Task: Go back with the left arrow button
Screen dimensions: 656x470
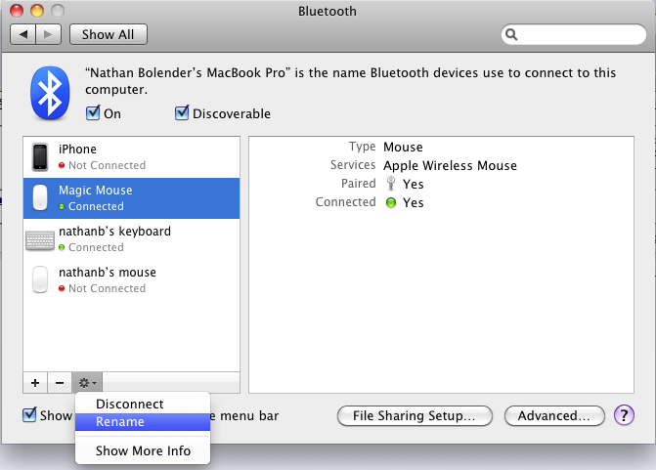Action: click(23, 34)
